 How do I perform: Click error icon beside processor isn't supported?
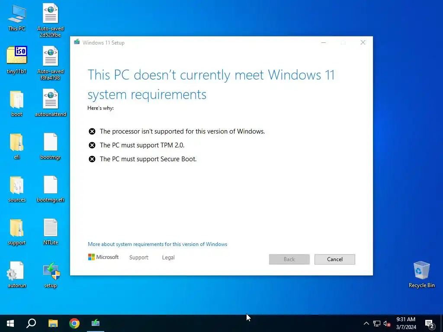(92, 131)
